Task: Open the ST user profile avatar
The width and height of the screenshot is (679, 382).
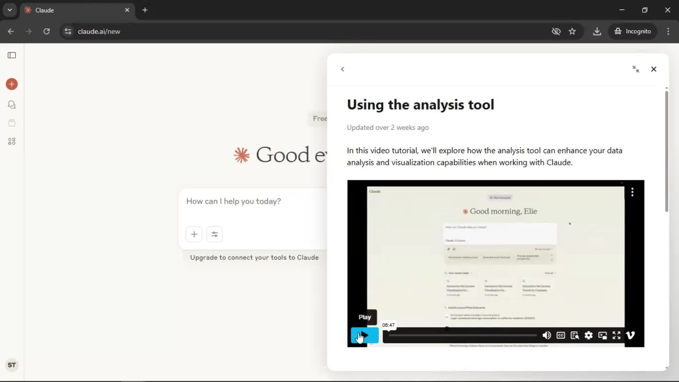Action: pos(12,365)
